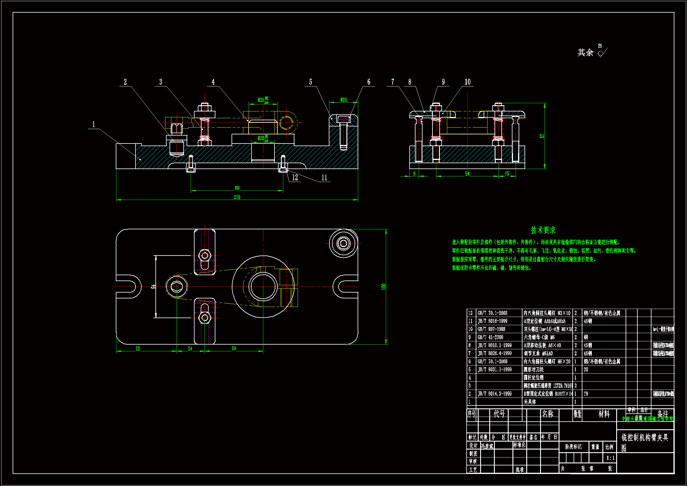The width and height of the screenshot is (687, 486).
Task: Click the 100 width dimension on the top view
Action: coord(383,286)
